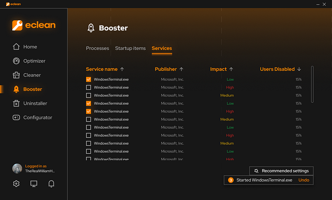Sort by Users Disabled column arrow
The height and width of the screenshot is (200, 332).
click(299, 69)
